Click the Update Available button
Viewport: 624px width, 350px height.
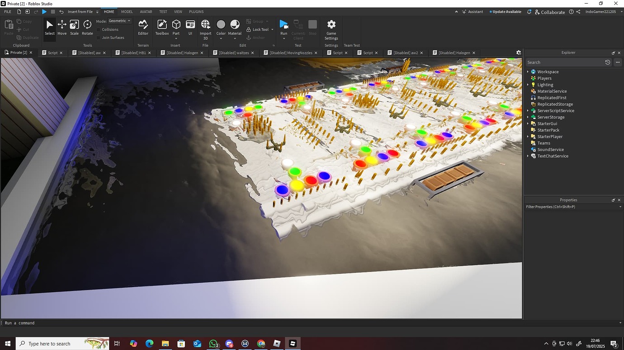point(505,11)
